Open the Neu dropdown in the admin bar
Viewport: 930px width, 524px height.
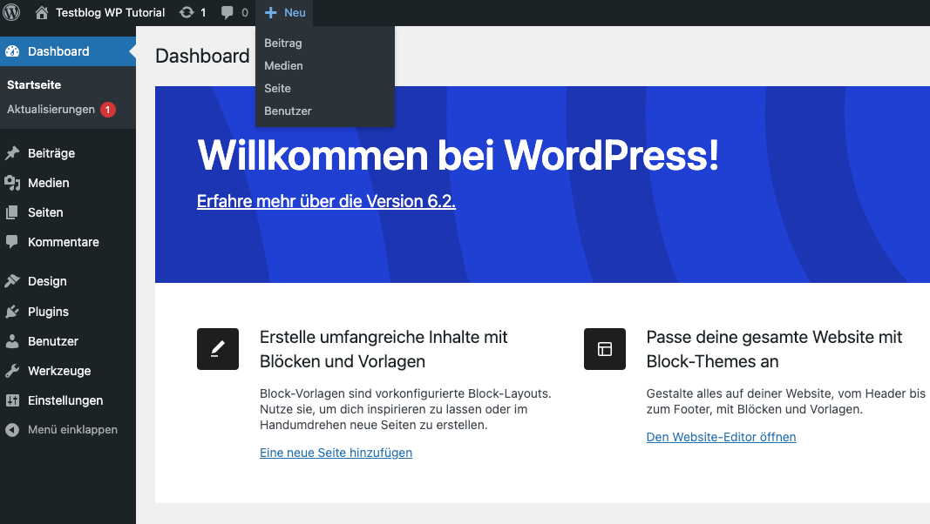tap(285, 12)
